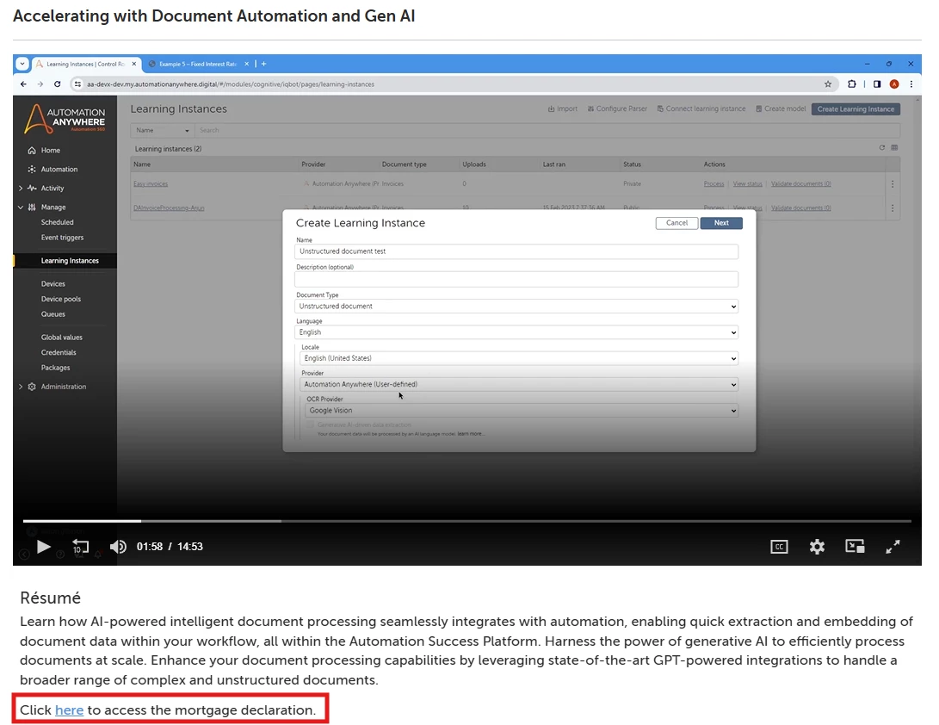Open Global values in sidebar
Image resolution: width=939 pixels, height=725 pixels.
pos(62,338)
